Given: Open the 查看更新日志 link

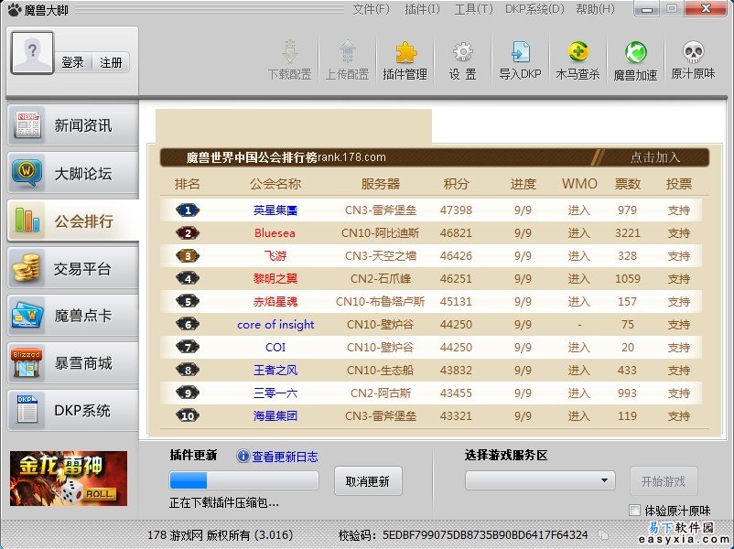Looking at the screenshot, I should 285,457.
